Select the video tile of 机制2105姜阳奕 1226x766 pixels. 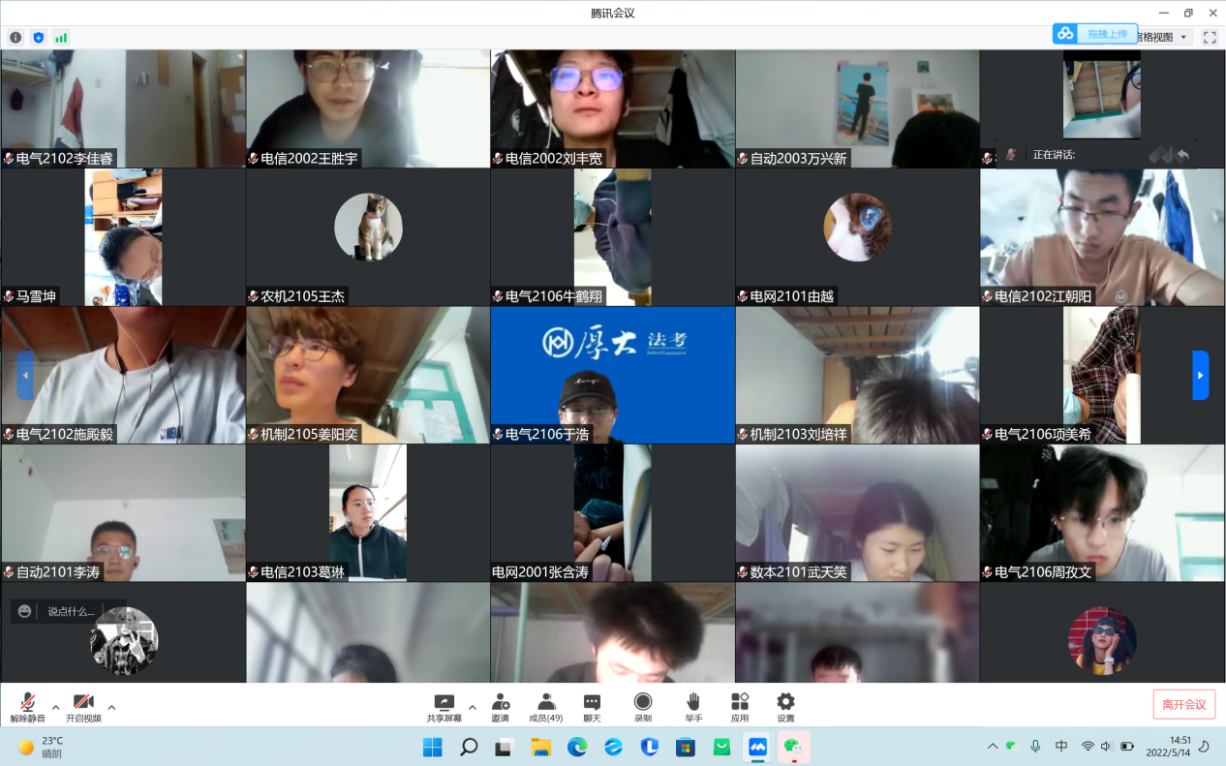pos(368,376)
